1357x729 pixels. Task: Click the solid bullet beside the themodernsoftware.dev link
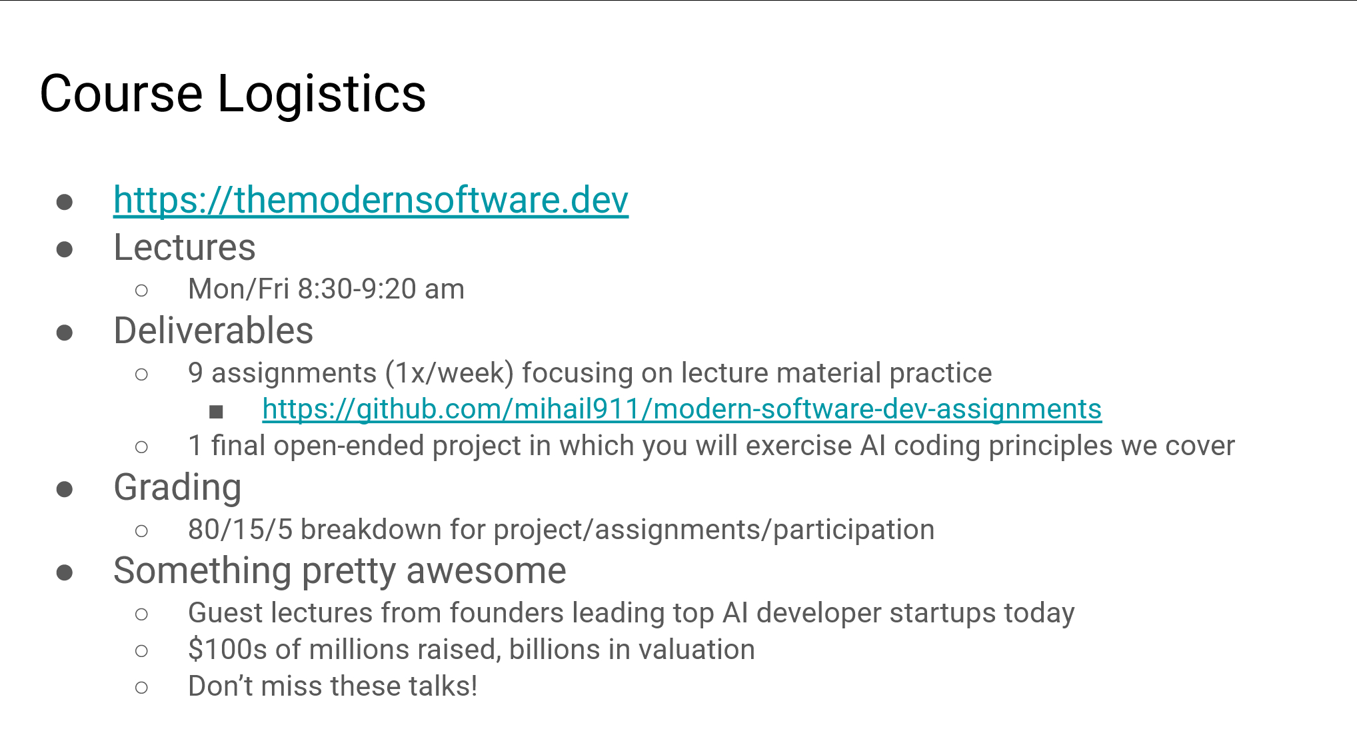click(x=65, y=202)
